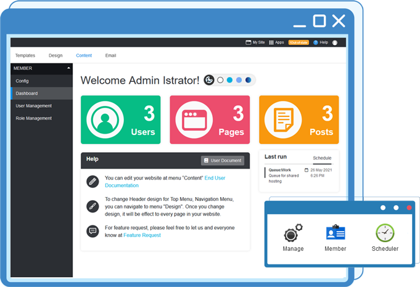
Task: Open the Queue:Work entry
Action: pos(279,170)
